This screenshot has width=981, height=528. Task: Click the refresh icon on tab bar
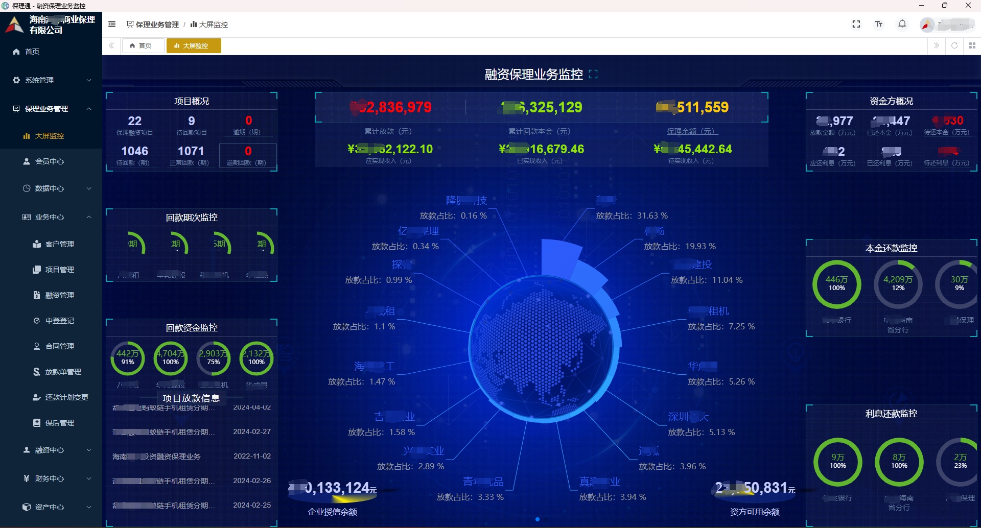click(954, 45)
